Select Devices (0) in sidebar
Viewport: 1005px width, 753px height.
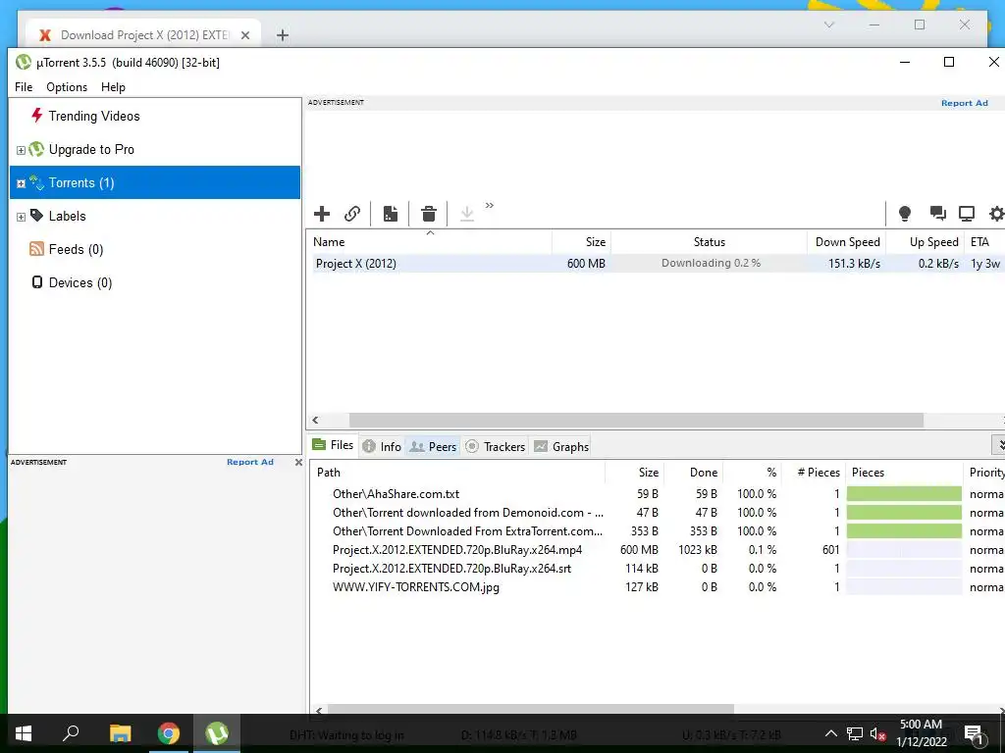(80, 282)
